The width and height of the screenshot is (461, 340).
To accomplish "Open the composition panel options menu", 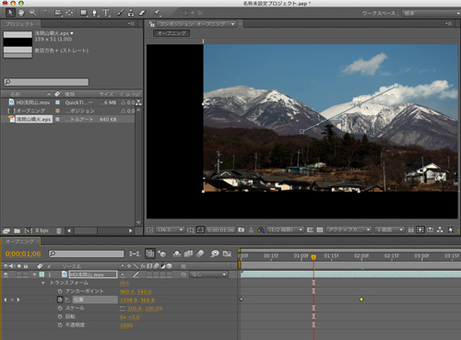I will (449, 24).
